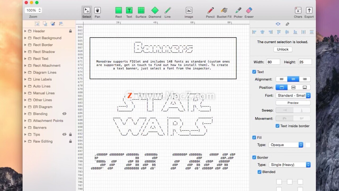339x191 pixels.
Task: Choose the Rect drawing tool
Action: pos(118,12)
